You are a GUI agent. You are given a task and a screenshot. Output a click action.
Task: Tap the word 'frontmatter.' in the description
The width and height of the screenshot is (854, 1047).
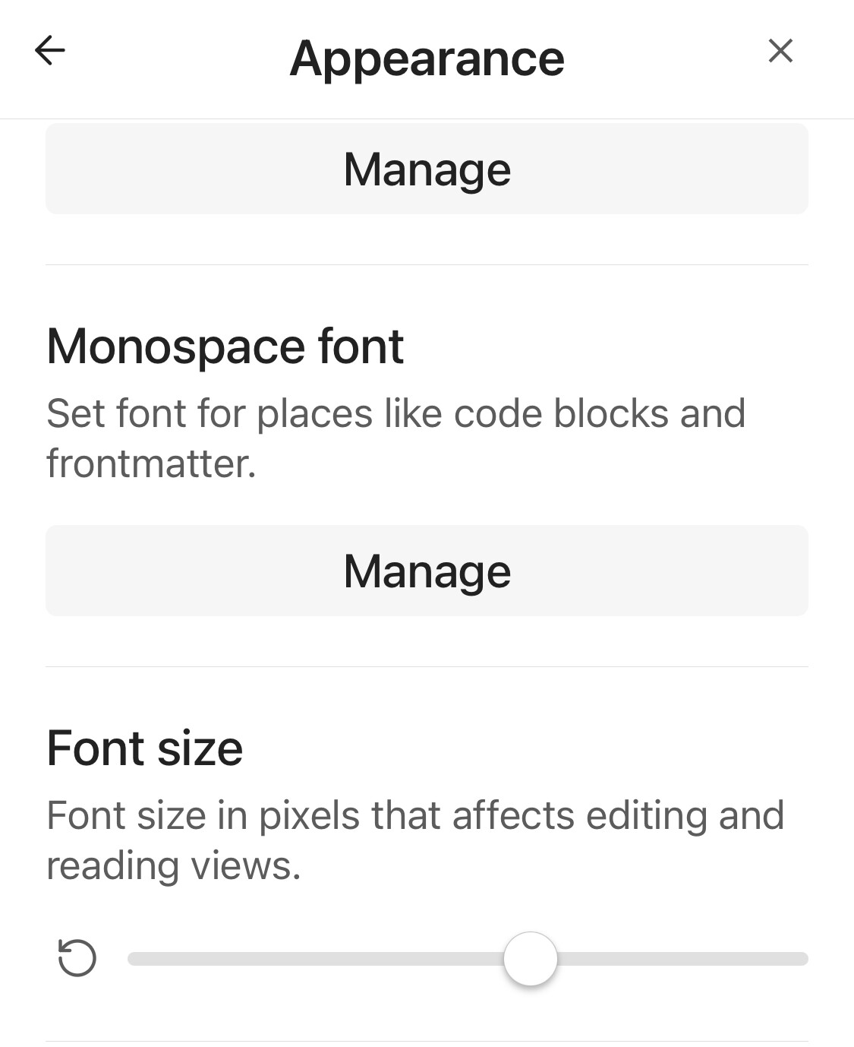151,463
